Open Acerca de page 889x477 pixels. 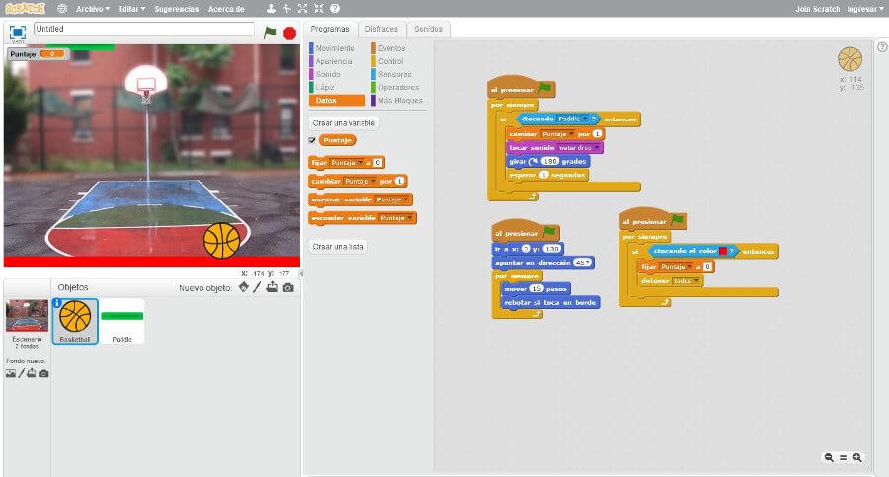(226, 9)
